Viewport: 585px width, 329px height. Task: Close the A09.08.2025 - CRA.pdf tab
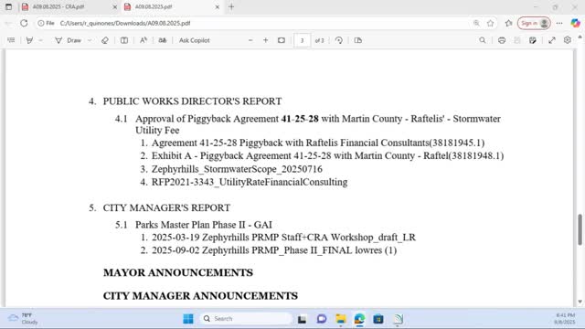tap(115, 6)
